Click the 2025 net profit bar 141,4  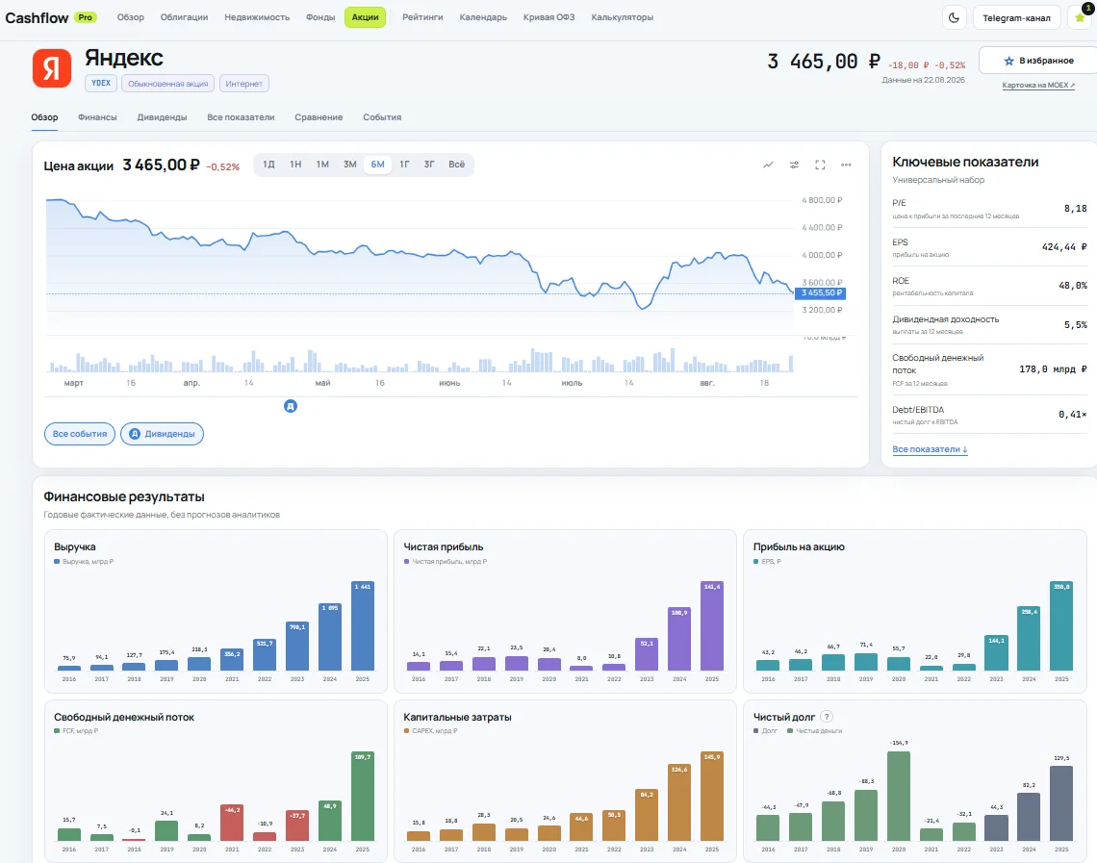(711, 626)
